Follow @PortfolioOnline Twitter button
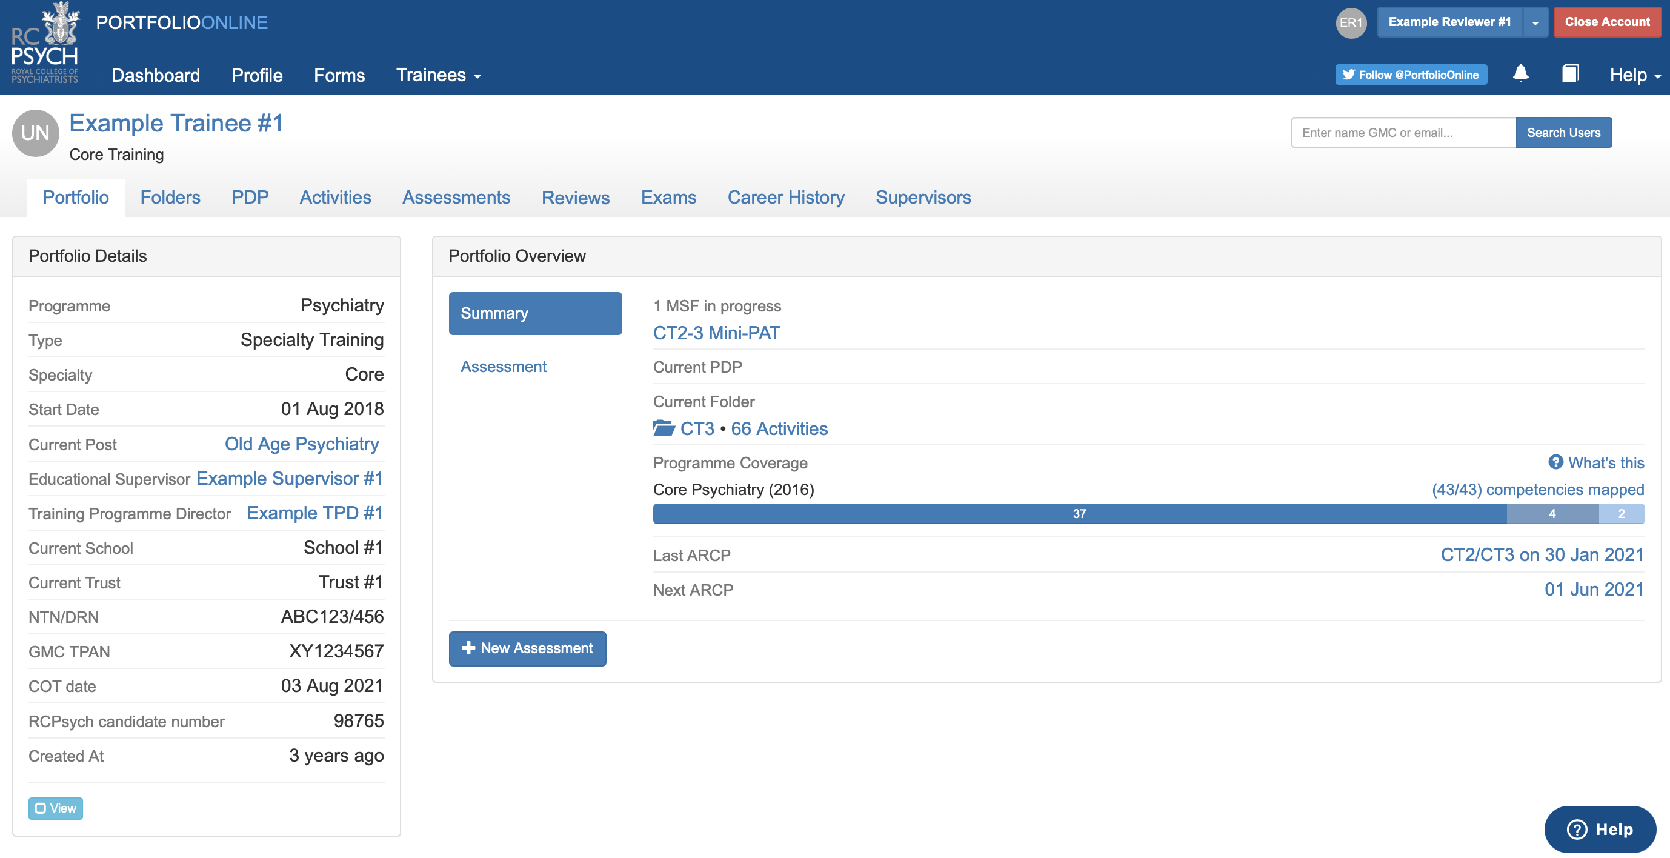 1411,75
